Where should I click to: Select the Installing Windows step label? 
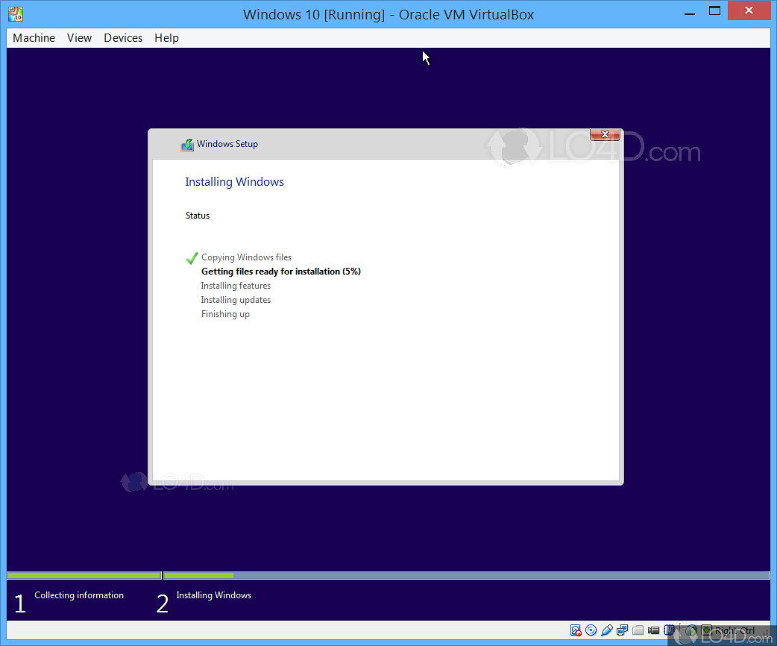[x=213, y=597]
